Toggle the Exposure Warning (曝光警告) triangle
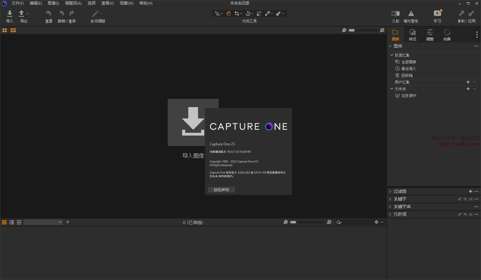The image size is (481, 280). pos(411,13)
